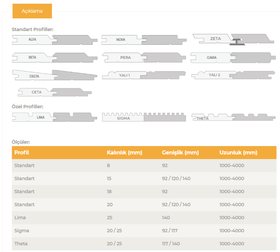Click the Uzunluk (mm) column header
This screenshot has width=280, height=252.
tap(238, 153)
